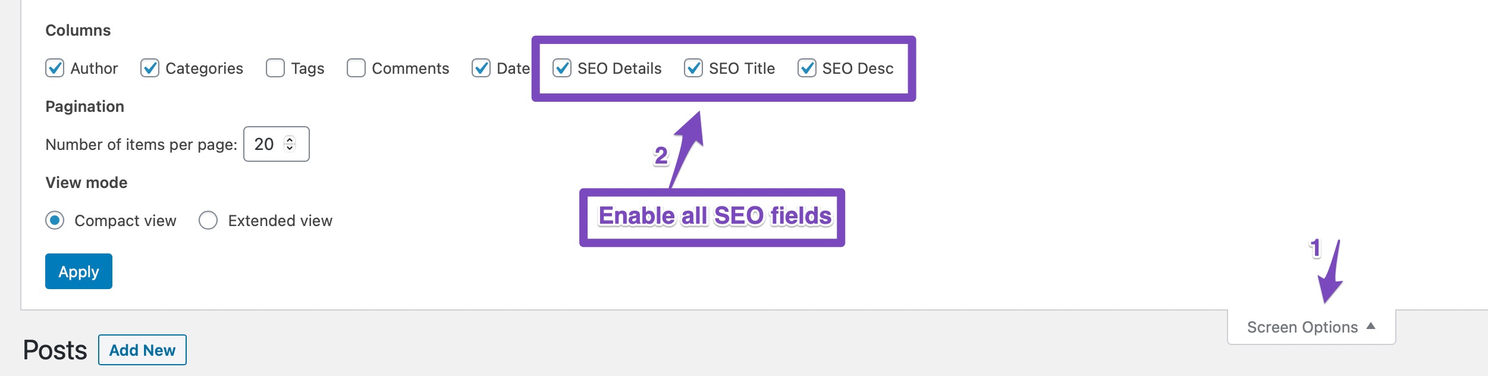Click the Extended view label
Image resolution: width=1488 pixels, height=376 pixels.
(x=280, y=221)
